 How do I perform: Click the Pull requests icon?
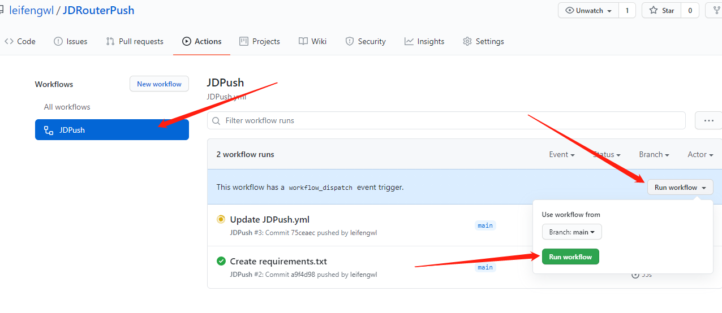pyautogui.click(x=110, y=41)
